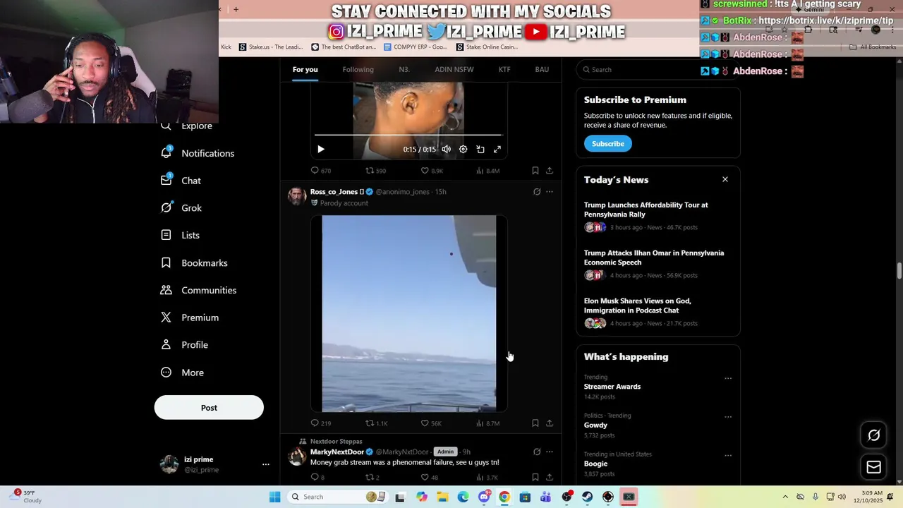Like the MarkyNextDoor post (48)
The image size is (903, 508).
click(x=430, y=478)
